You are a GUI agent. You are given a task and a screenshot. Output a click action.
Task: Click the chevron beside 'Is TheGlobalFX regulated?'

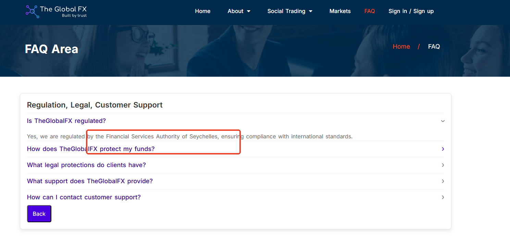443,121
